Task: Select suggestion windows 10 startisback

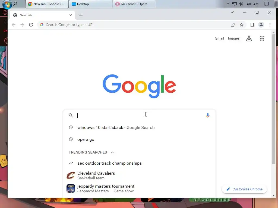Action: pyautogui.click(x=139, y=128)
